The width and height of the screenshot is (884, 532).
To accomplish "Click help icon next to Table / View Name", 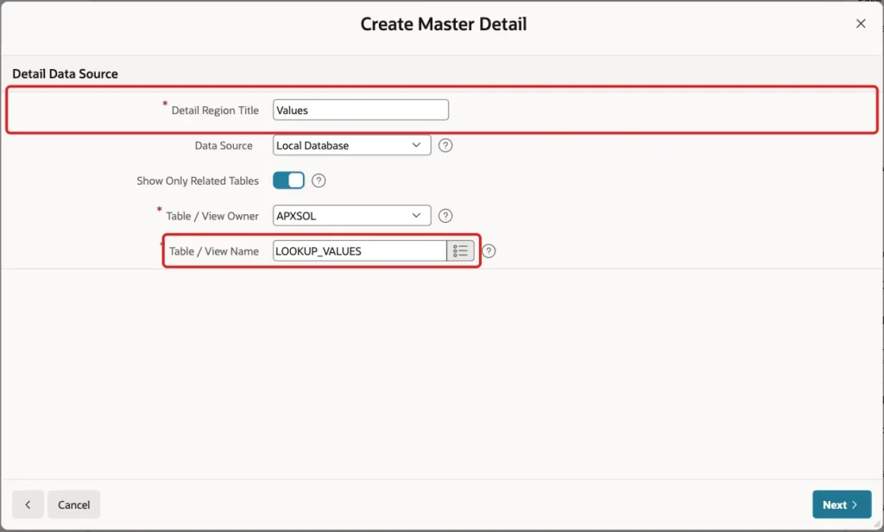I will point(489,251).
